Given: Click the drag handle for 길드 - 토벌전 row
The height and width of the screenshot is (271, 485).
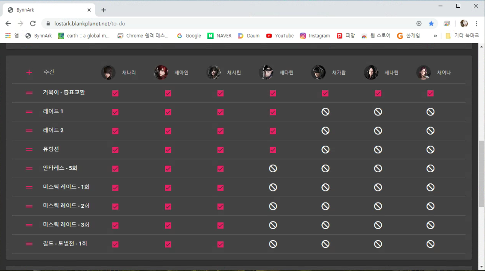Looking at the screenshot, I should pyautogui.click(x=29, y=244).
